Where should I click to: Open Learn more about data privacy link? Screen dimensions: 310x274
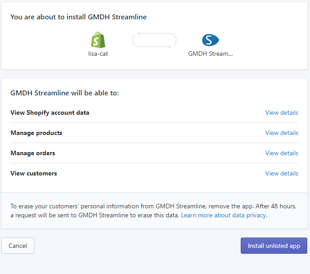pos(223,216)
